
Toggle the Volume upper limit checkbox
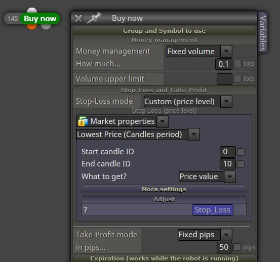[237, 79]
